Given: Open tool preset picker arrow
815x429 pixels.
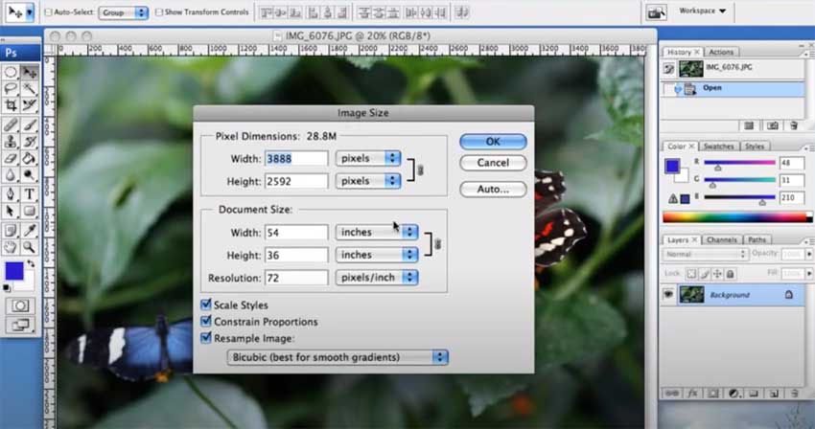Looking at the screenshot, I should tap(30, 12).
